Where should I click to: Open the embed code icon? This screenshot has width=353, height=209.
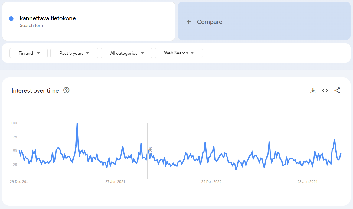click(325, 90)
